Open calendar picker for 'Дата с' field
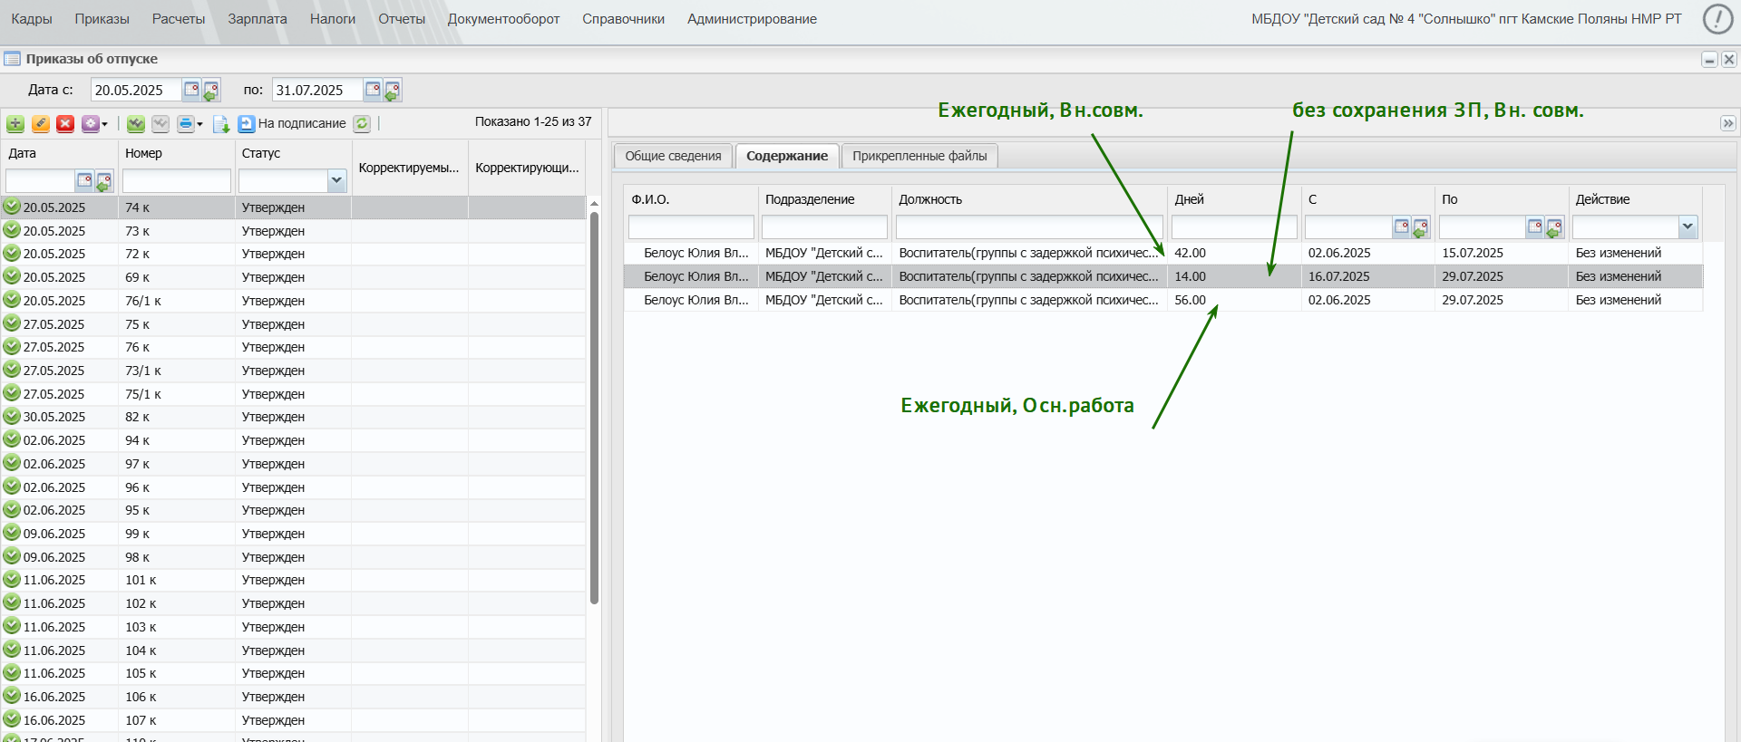The image size is (1741, 742). coord(191,90)
